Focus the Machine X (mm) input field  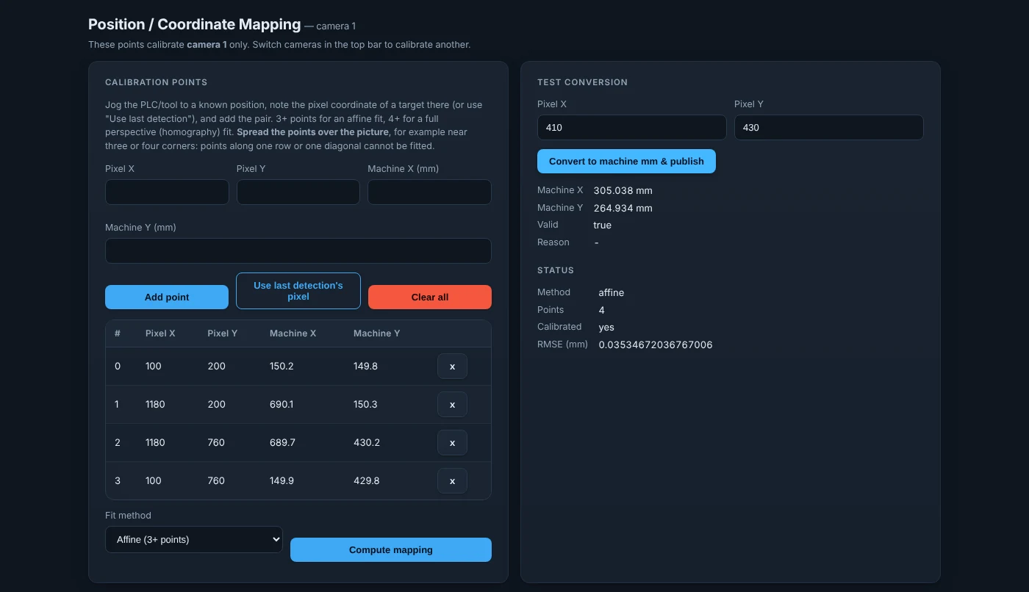[429, 192]
